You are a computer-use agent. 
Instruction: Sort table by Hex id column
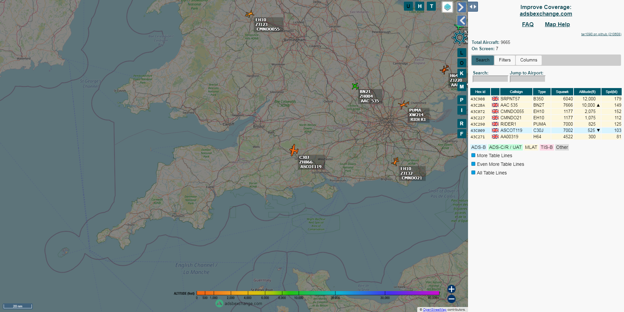(480, 92)
